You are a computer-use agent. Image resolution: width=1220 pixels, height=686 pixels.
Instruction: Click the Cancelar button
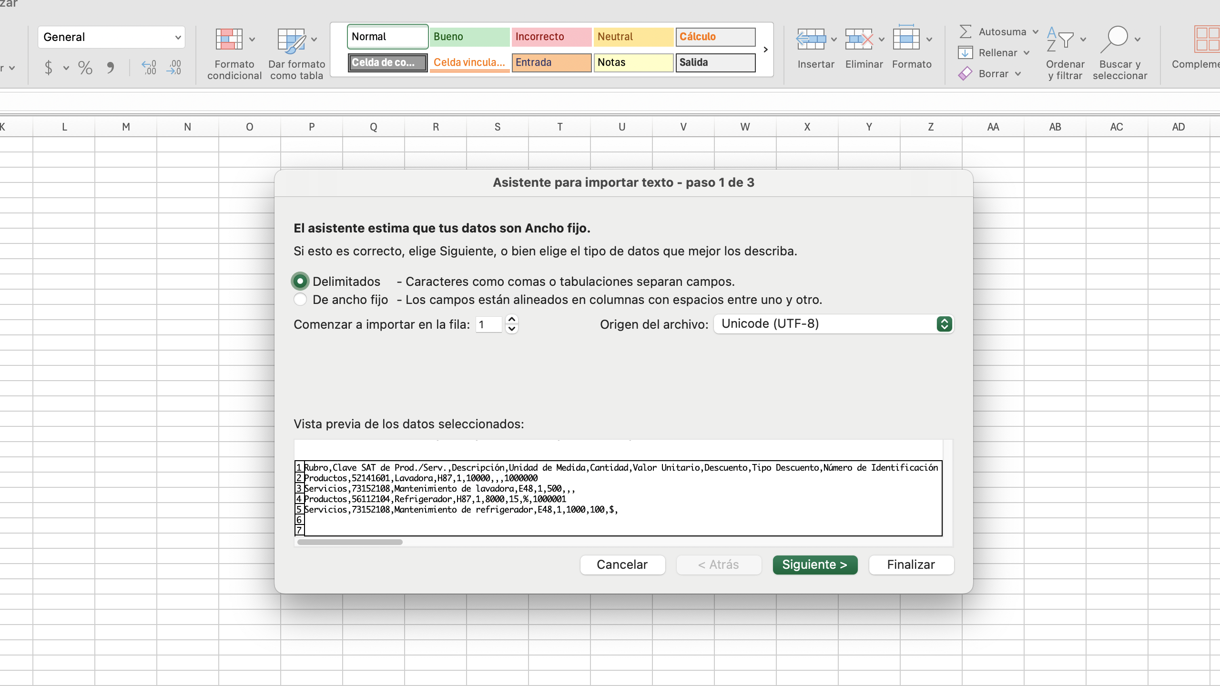(x=622, y=565)
